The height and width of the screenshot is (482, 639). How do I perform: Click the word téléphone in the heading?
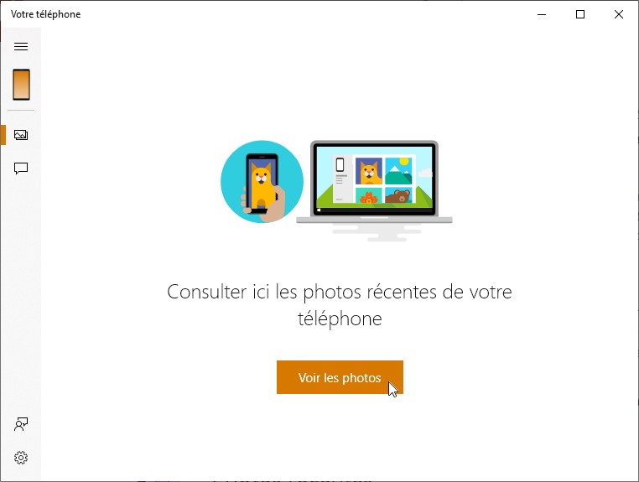340,319
